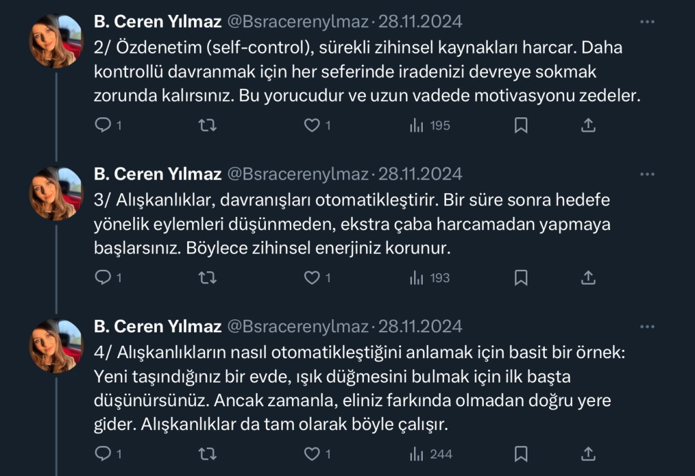Image resolution: width=695 pixels, height=476 pixels.
Task: Open @Bsracerenylmaz handle on 3/ tweet
Action: [297, 174]
